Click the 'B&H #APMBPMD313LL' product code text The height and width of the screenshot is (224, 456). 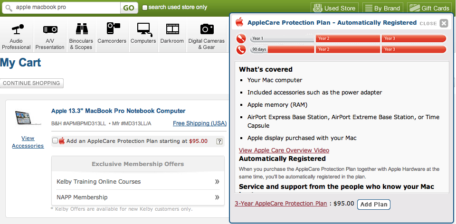(x=78, y=123)
